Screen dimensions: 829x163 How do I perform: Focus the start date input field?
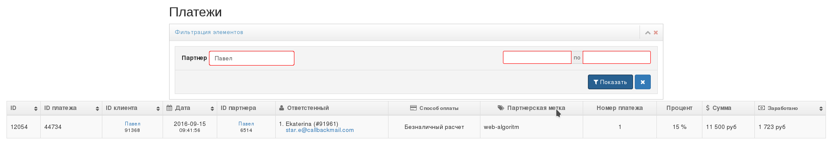click(x=537, y=57)
